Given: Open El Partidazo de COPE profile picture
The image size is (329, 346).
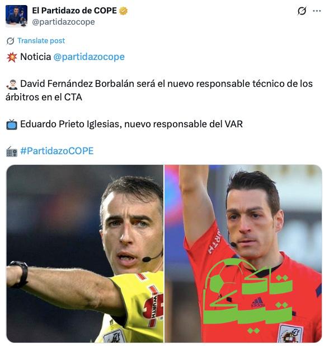Looking at the screenshot, I should click(17, 16).
